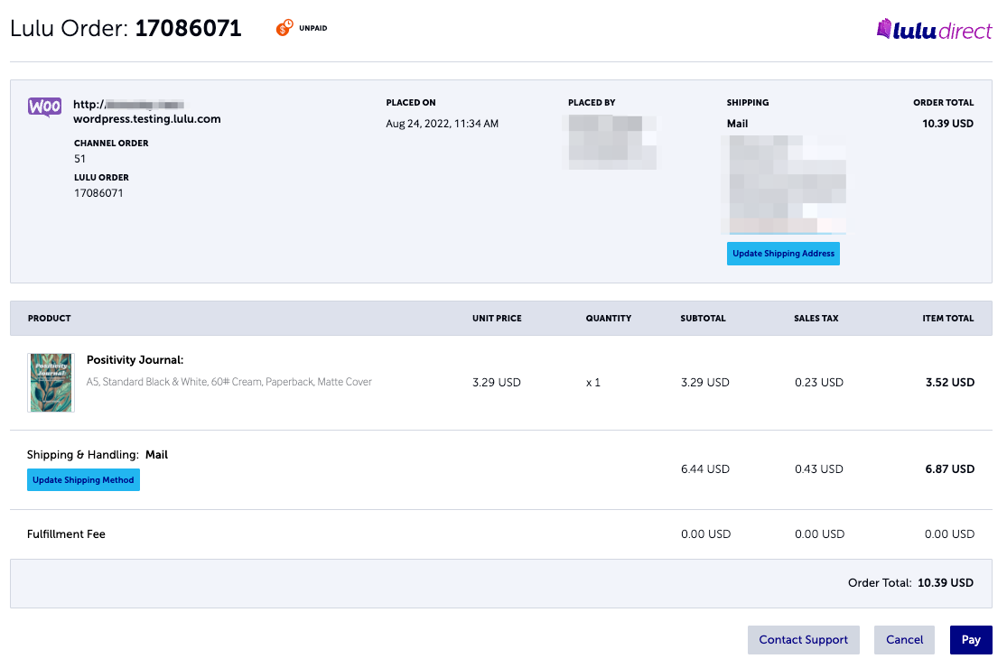Select the Lulu order number under LULU ORDER
Image resolution: width=1007 pixels, height=668 pixels.
tap(98, 193)
